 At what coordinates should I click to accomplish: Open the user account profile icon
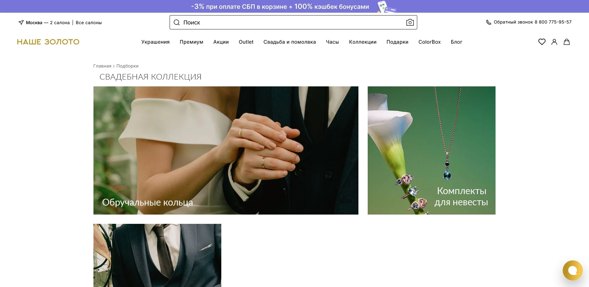(554, 42)
